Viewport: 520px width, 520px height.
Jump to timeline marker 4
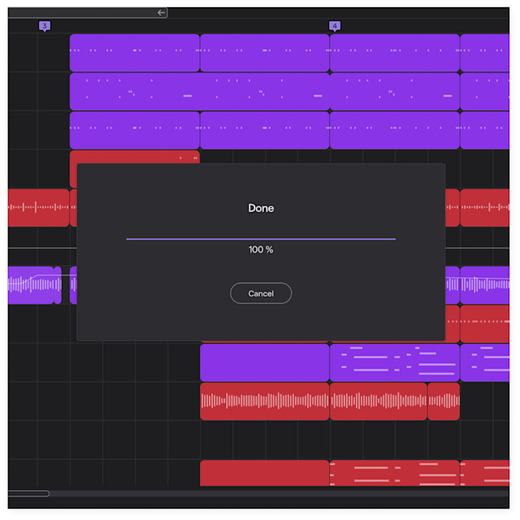335,26
